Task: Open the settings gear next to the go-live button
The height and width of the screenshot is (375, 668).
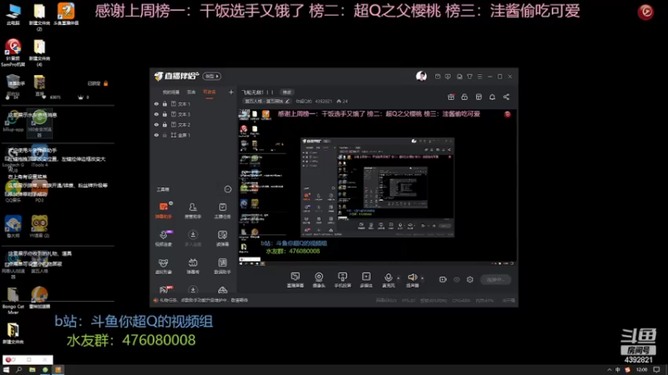Action: [470, 279]
